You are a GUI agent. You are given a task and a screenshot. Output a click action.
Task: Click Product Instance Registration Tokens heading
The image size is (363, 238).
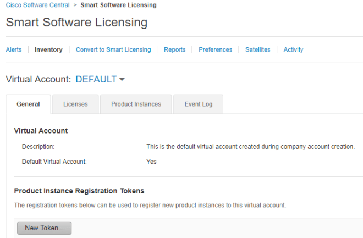pos(79,191)
